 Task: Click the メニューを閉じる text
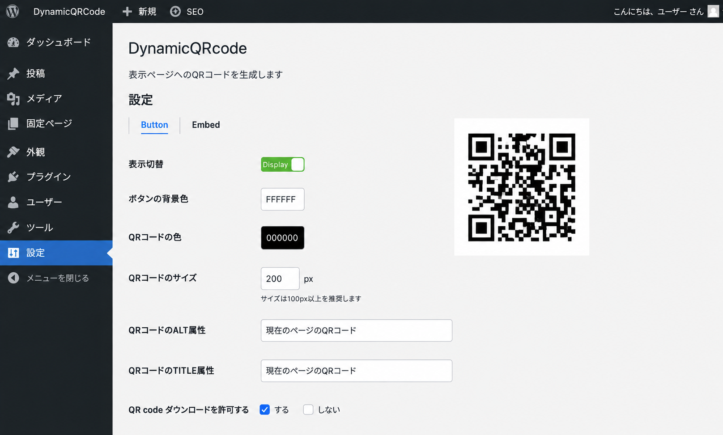[58, 278]
